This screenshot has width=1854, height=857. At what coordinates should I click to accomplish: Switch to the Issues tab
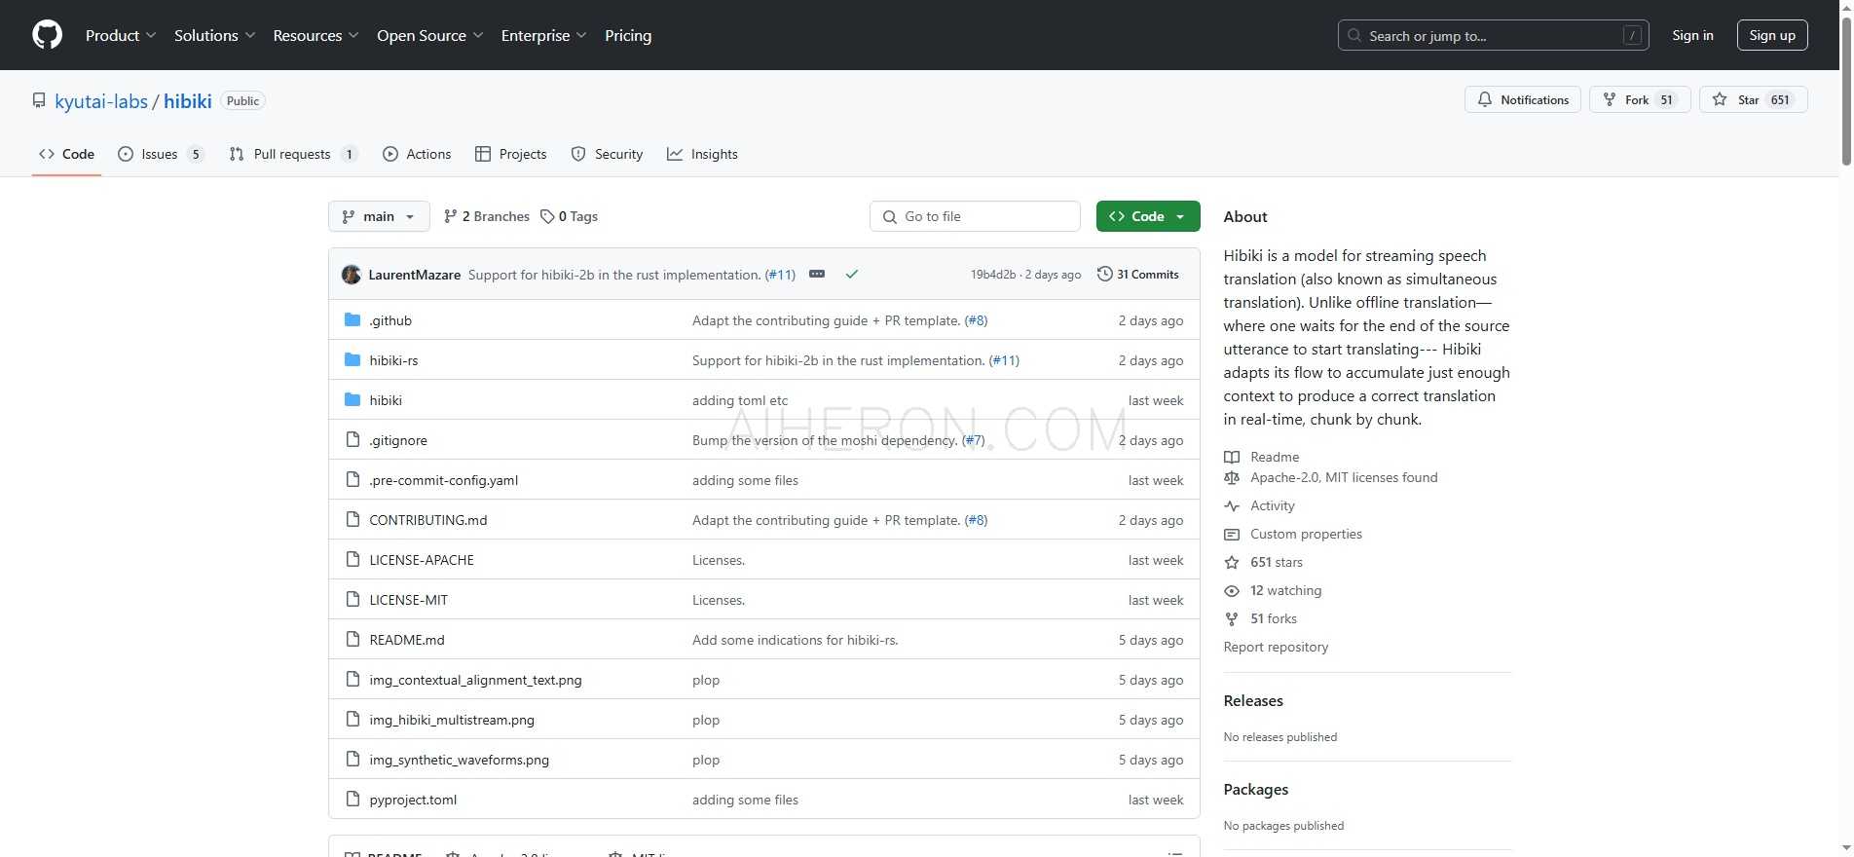[161, 154]
